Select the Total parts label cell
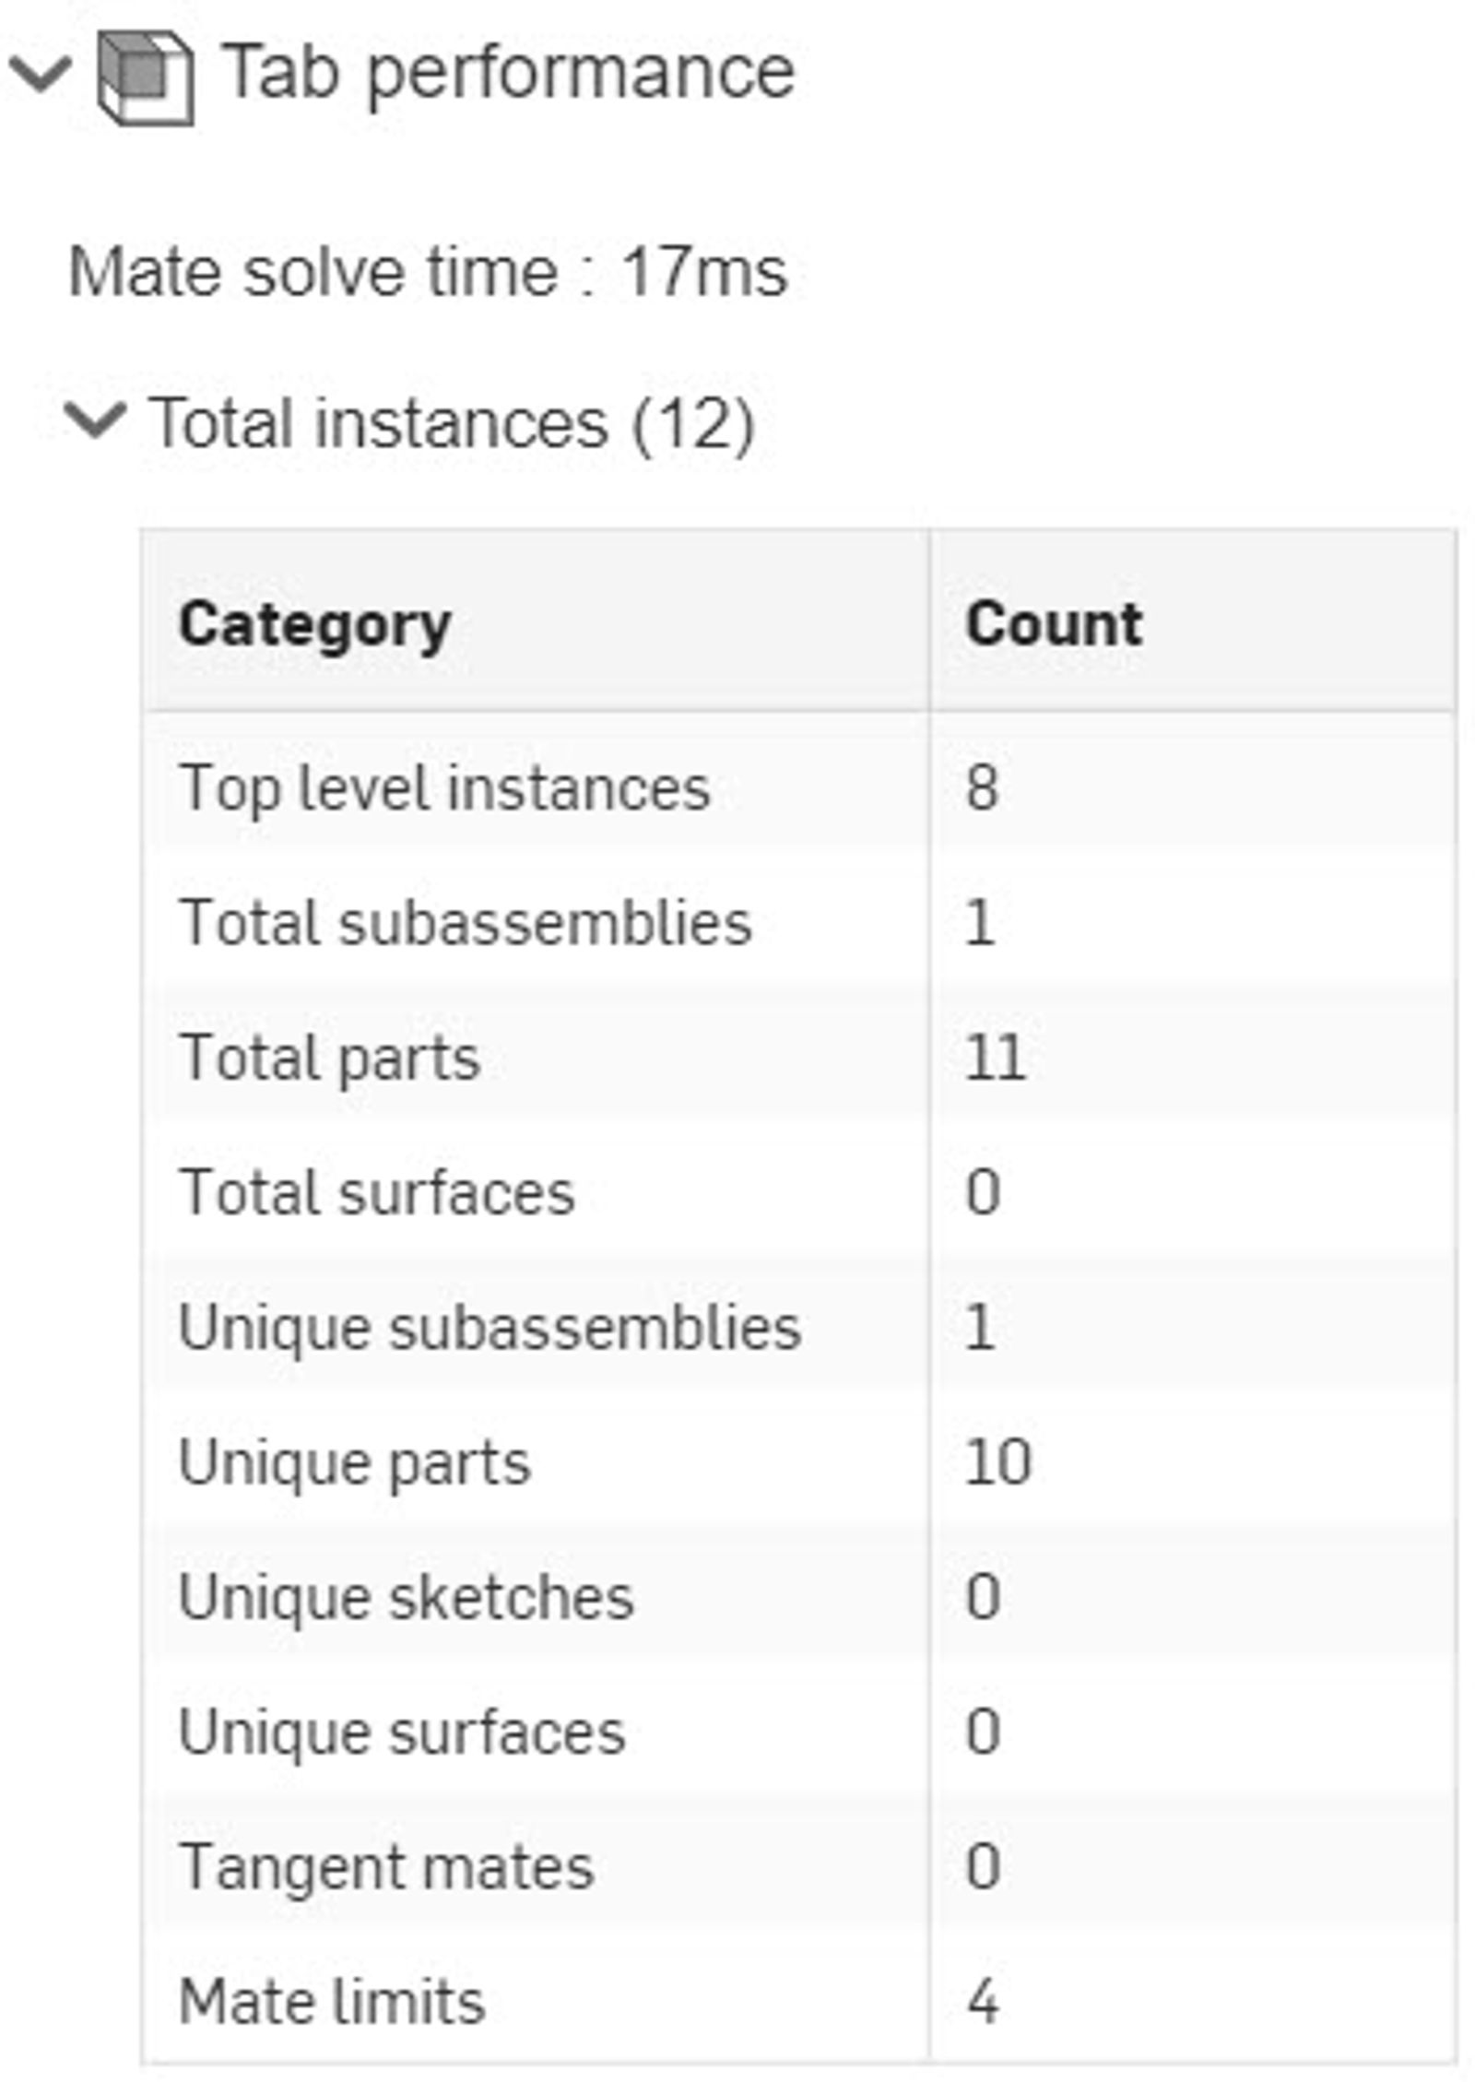 click(x=330, y=1058)
